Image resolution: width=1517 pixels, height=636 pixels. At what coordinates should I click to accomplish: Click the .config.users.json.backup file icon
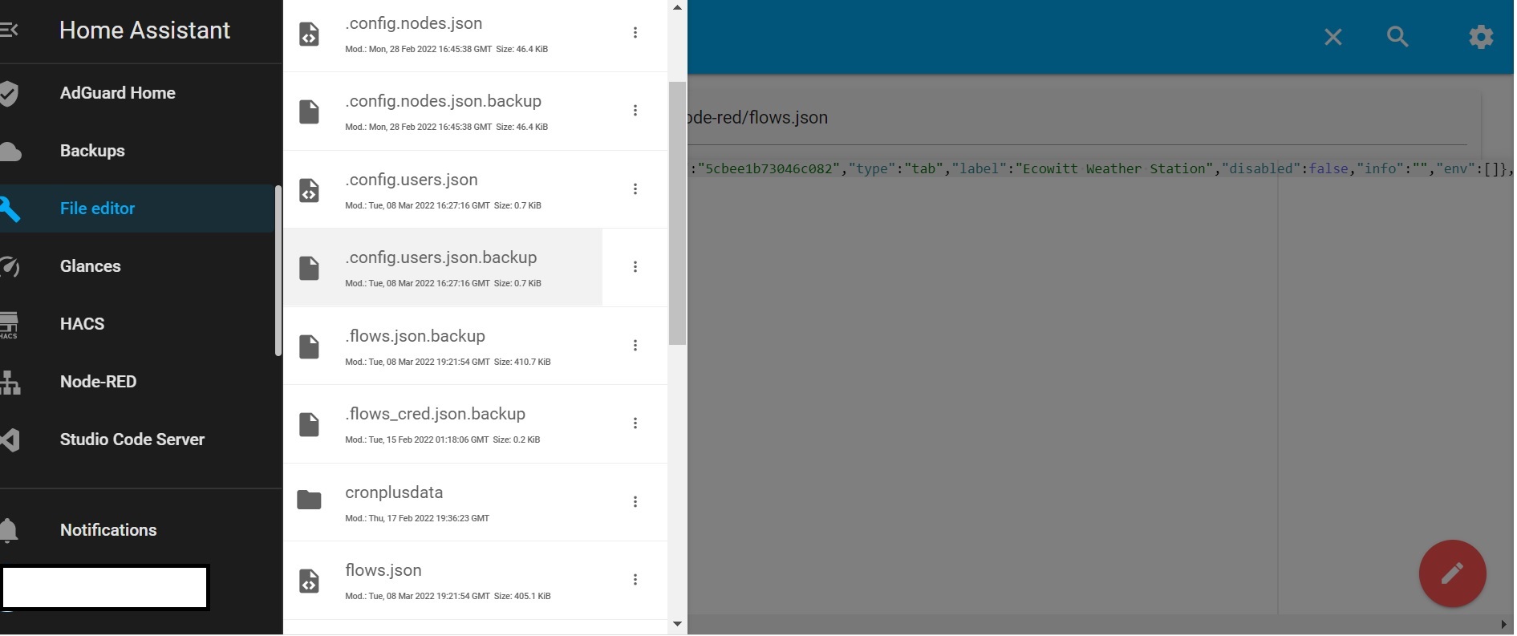click(309, 269)
